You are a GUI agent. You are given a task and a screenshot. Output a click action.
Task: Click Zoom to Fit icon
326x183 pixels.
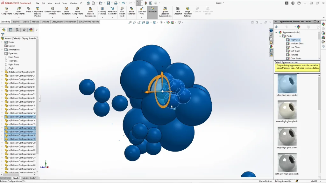(130, 23)
